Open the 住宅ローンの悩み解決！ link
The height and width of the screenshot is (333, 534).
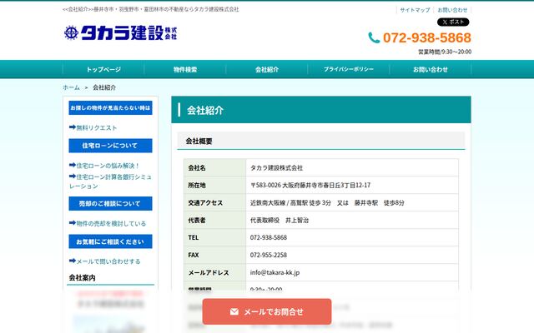pos(108,166)
